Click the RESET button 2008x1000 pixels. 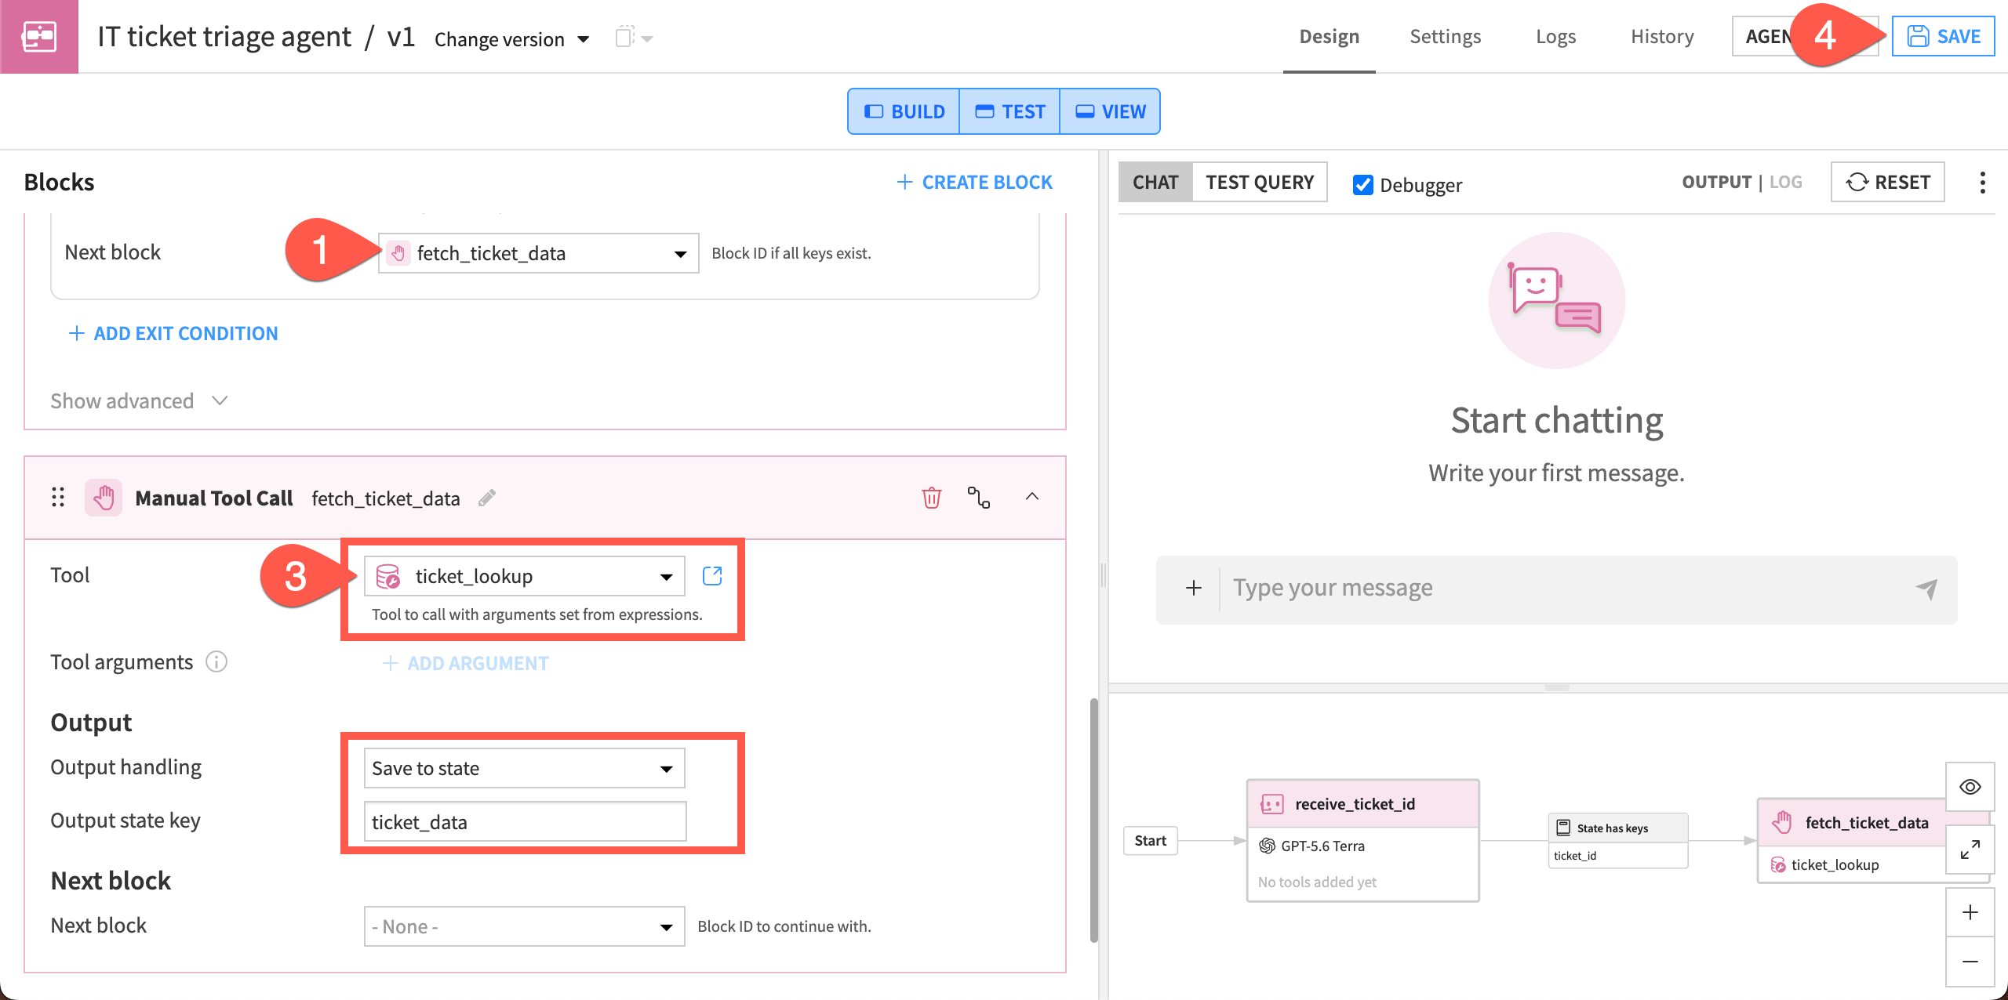(x=1887, y=182)
